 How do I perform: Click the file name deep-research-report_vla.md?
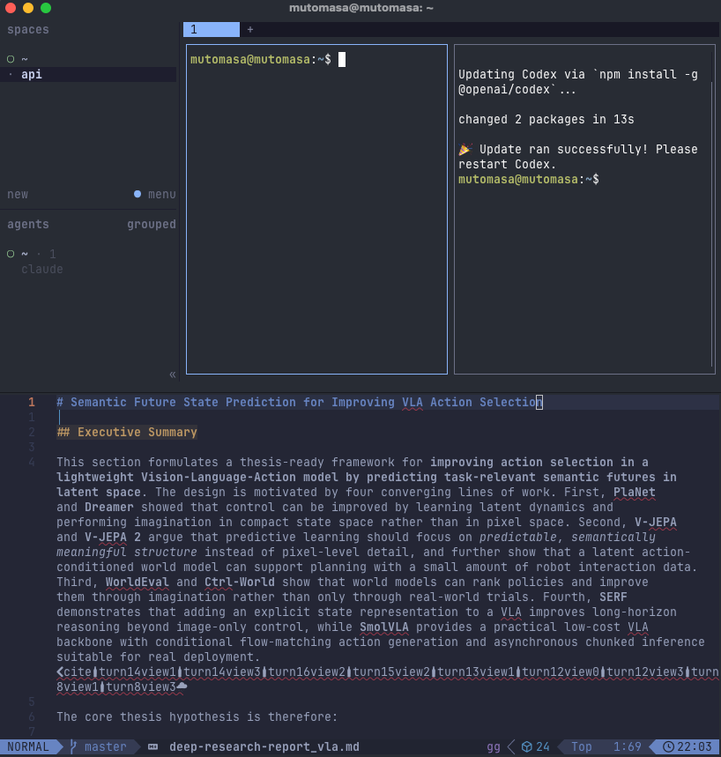pyautogui.click(x=264, y=746)
